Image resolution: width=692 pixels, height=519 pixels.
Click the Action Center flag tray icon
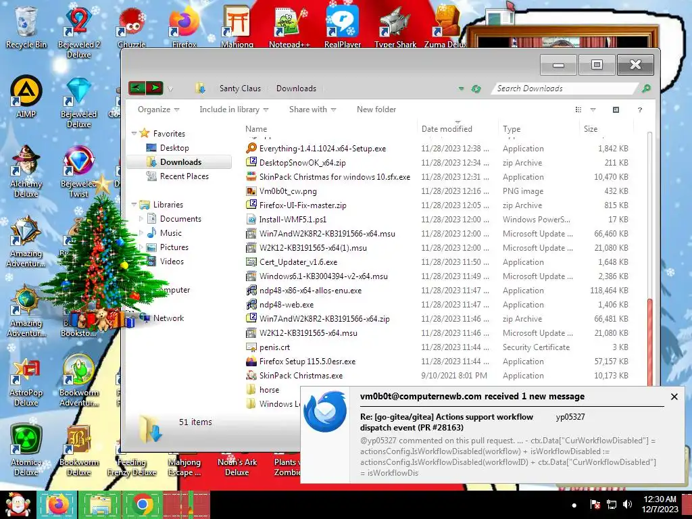(595, 504)
